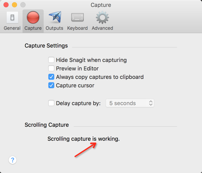Switch to the Advanced tab label

coord(102,28)
